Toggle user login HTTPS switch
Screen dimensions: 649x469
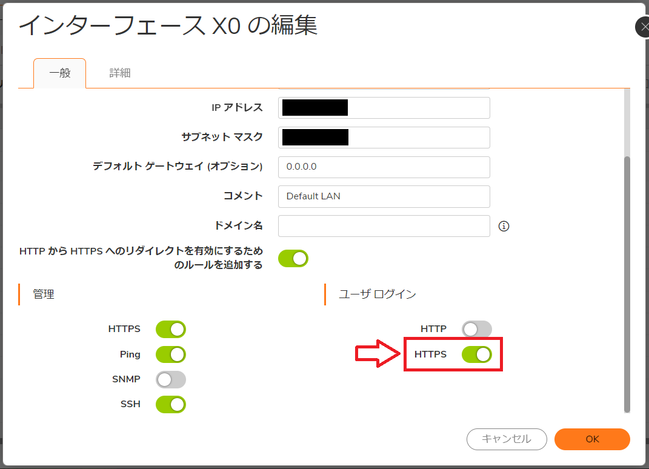point(477,354)
